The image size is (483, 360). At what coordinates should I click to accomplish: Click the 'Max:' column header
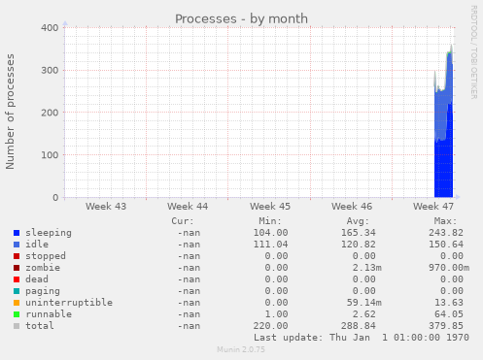click(x=445, y=221)
